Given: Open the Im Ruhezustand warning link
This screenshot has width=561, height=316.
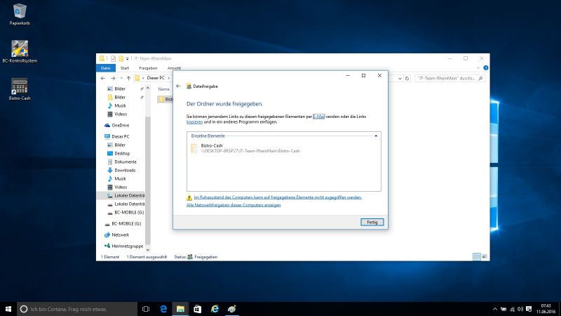Looking at the screenshot, I should point(278,197).
